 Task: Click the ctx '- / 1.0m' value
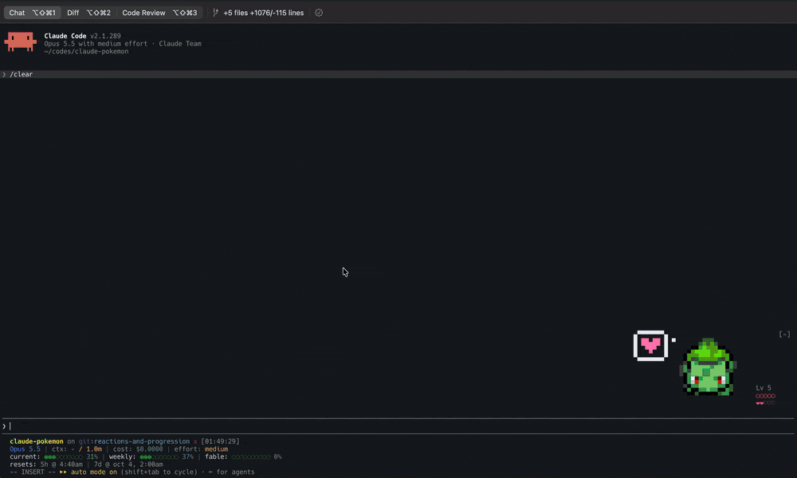coord(86,449)
